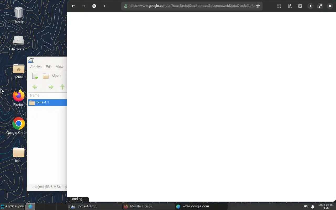This screenshot has height=210, width=336.
Task: Click the browser's forward arrow
Action: [x=84, y=6]
